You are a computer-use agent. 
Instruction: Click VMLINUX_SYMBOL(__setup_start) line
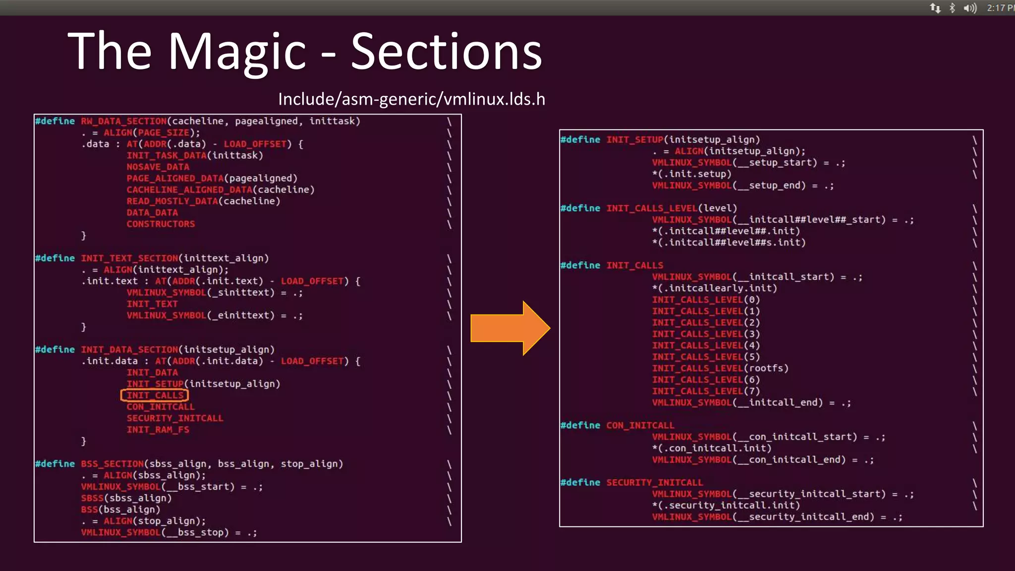pyautogui.click(x=749, y=163)
